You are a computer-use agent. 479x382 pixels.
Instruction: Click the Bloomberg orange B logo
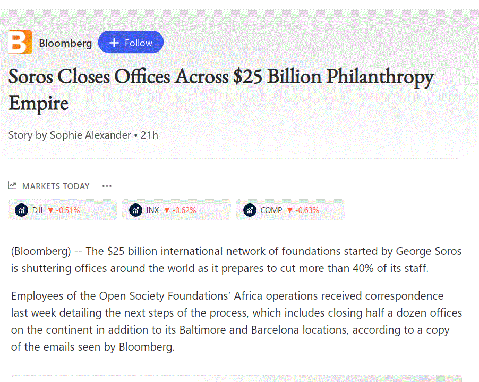tap(20, 42)
